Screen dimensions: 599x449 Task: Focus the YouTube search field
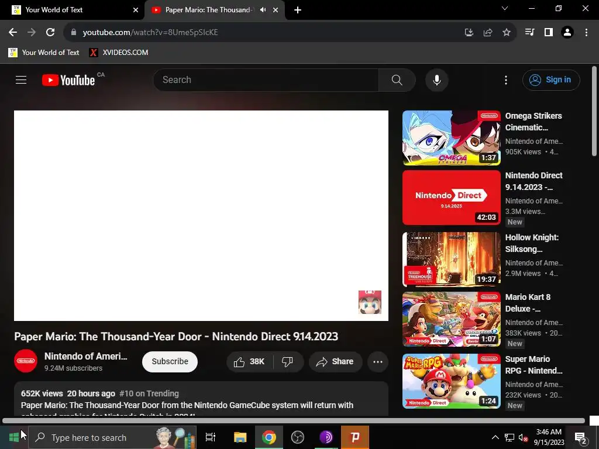[266, 80]
